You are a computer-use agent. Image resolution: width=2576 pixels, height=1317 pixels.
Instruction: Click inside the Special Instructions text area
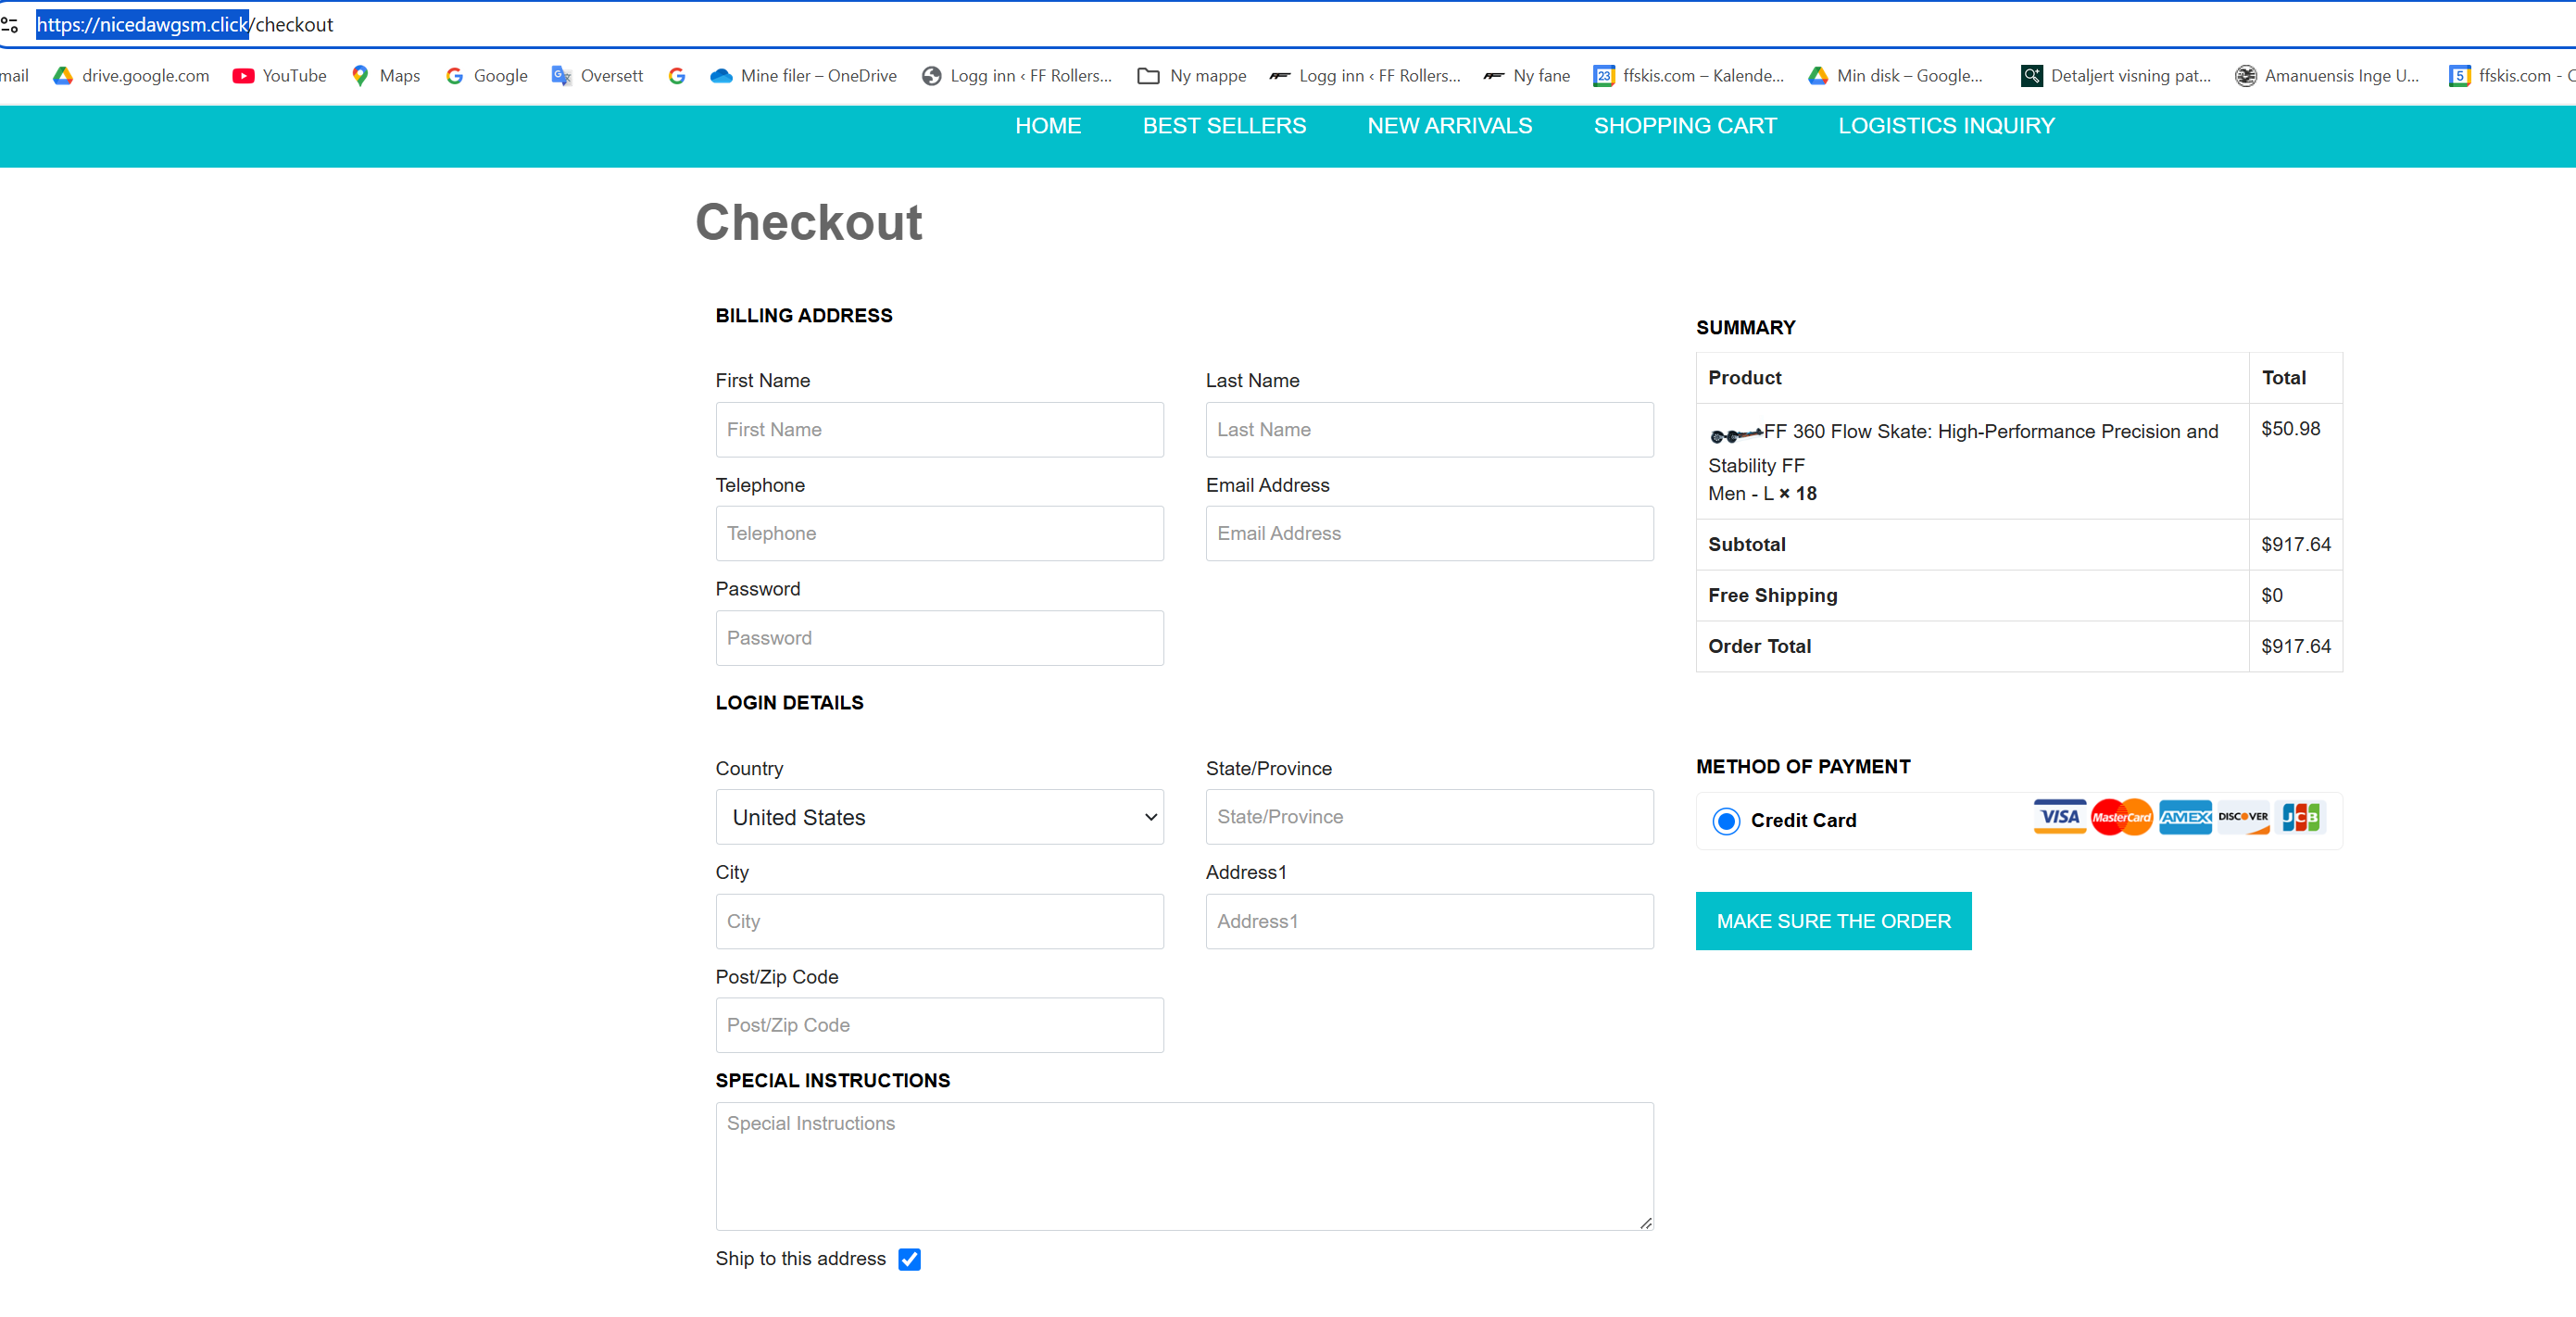1184,1167
